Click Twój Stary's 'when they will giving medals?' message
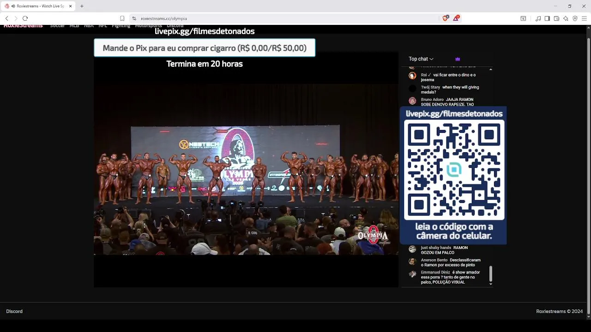 click(450, 89)
